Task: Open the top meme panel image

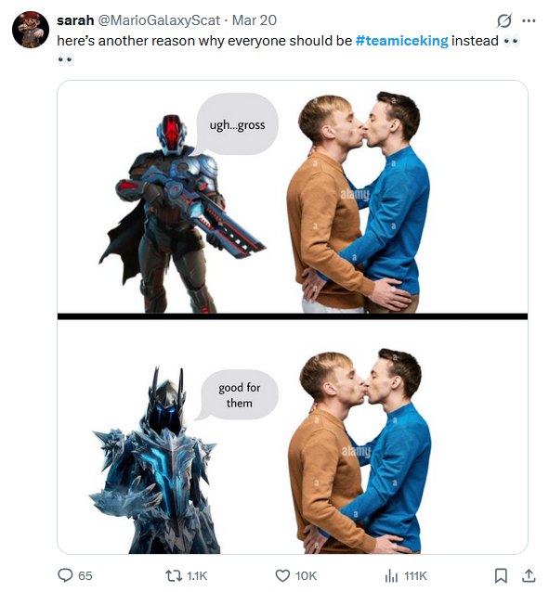Action: coord(293,197)
